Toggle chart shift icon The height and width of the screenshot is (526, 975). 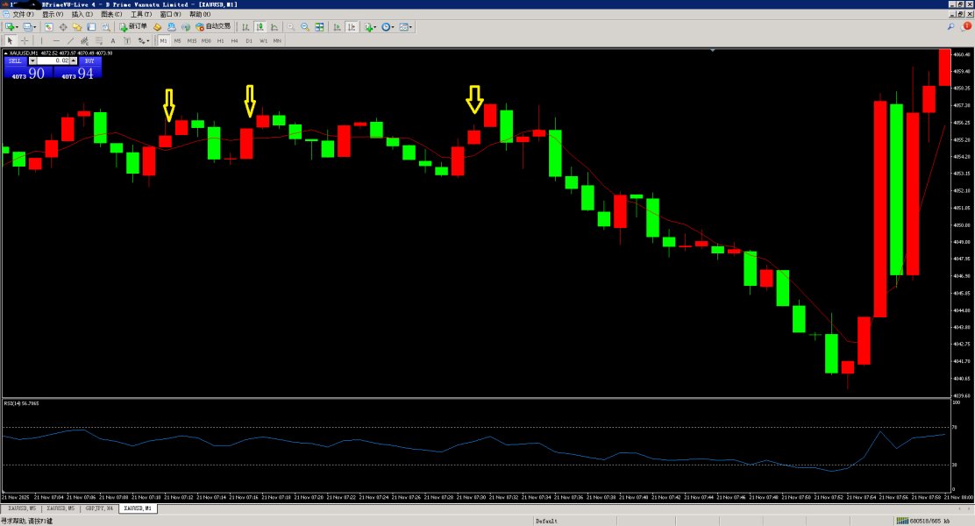[352, 27]
